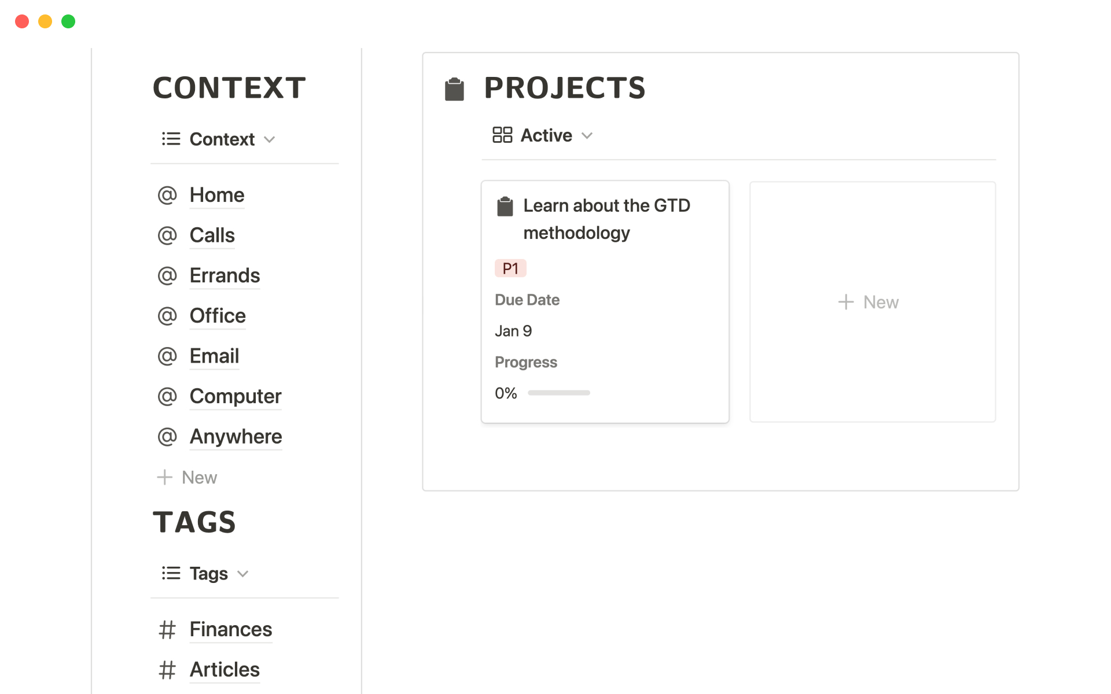Image resolution: width=1111 pixels, height=694 pixels.
Task: Click the P1 priority tag
Action: tap(510, 268)
